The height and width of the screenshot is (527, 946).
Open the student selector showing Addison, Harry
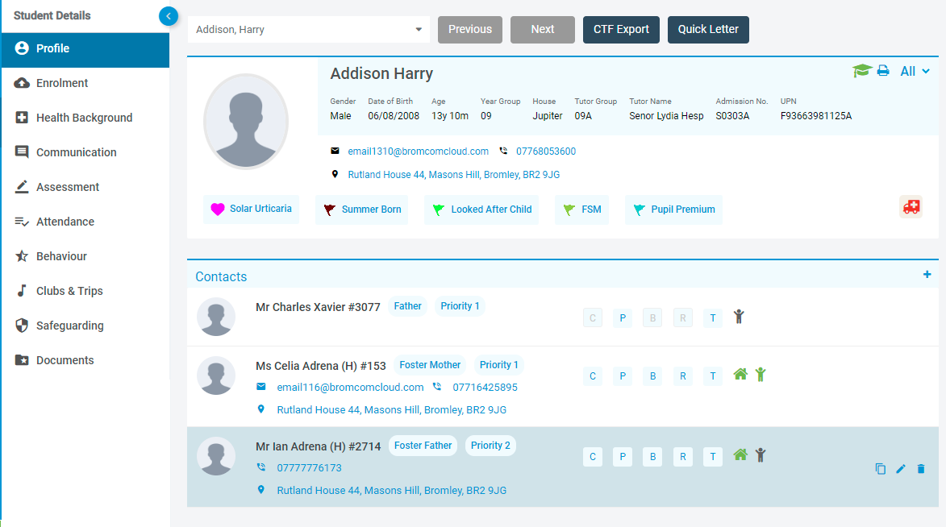tap(309, 29)
